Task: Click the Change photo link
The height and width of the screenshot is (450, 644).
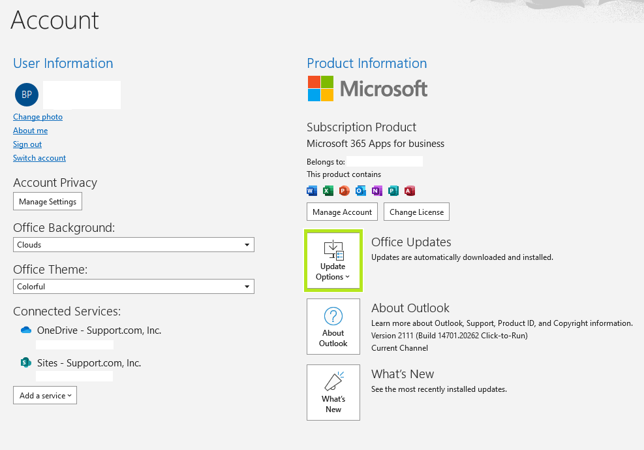Action: 38,117
